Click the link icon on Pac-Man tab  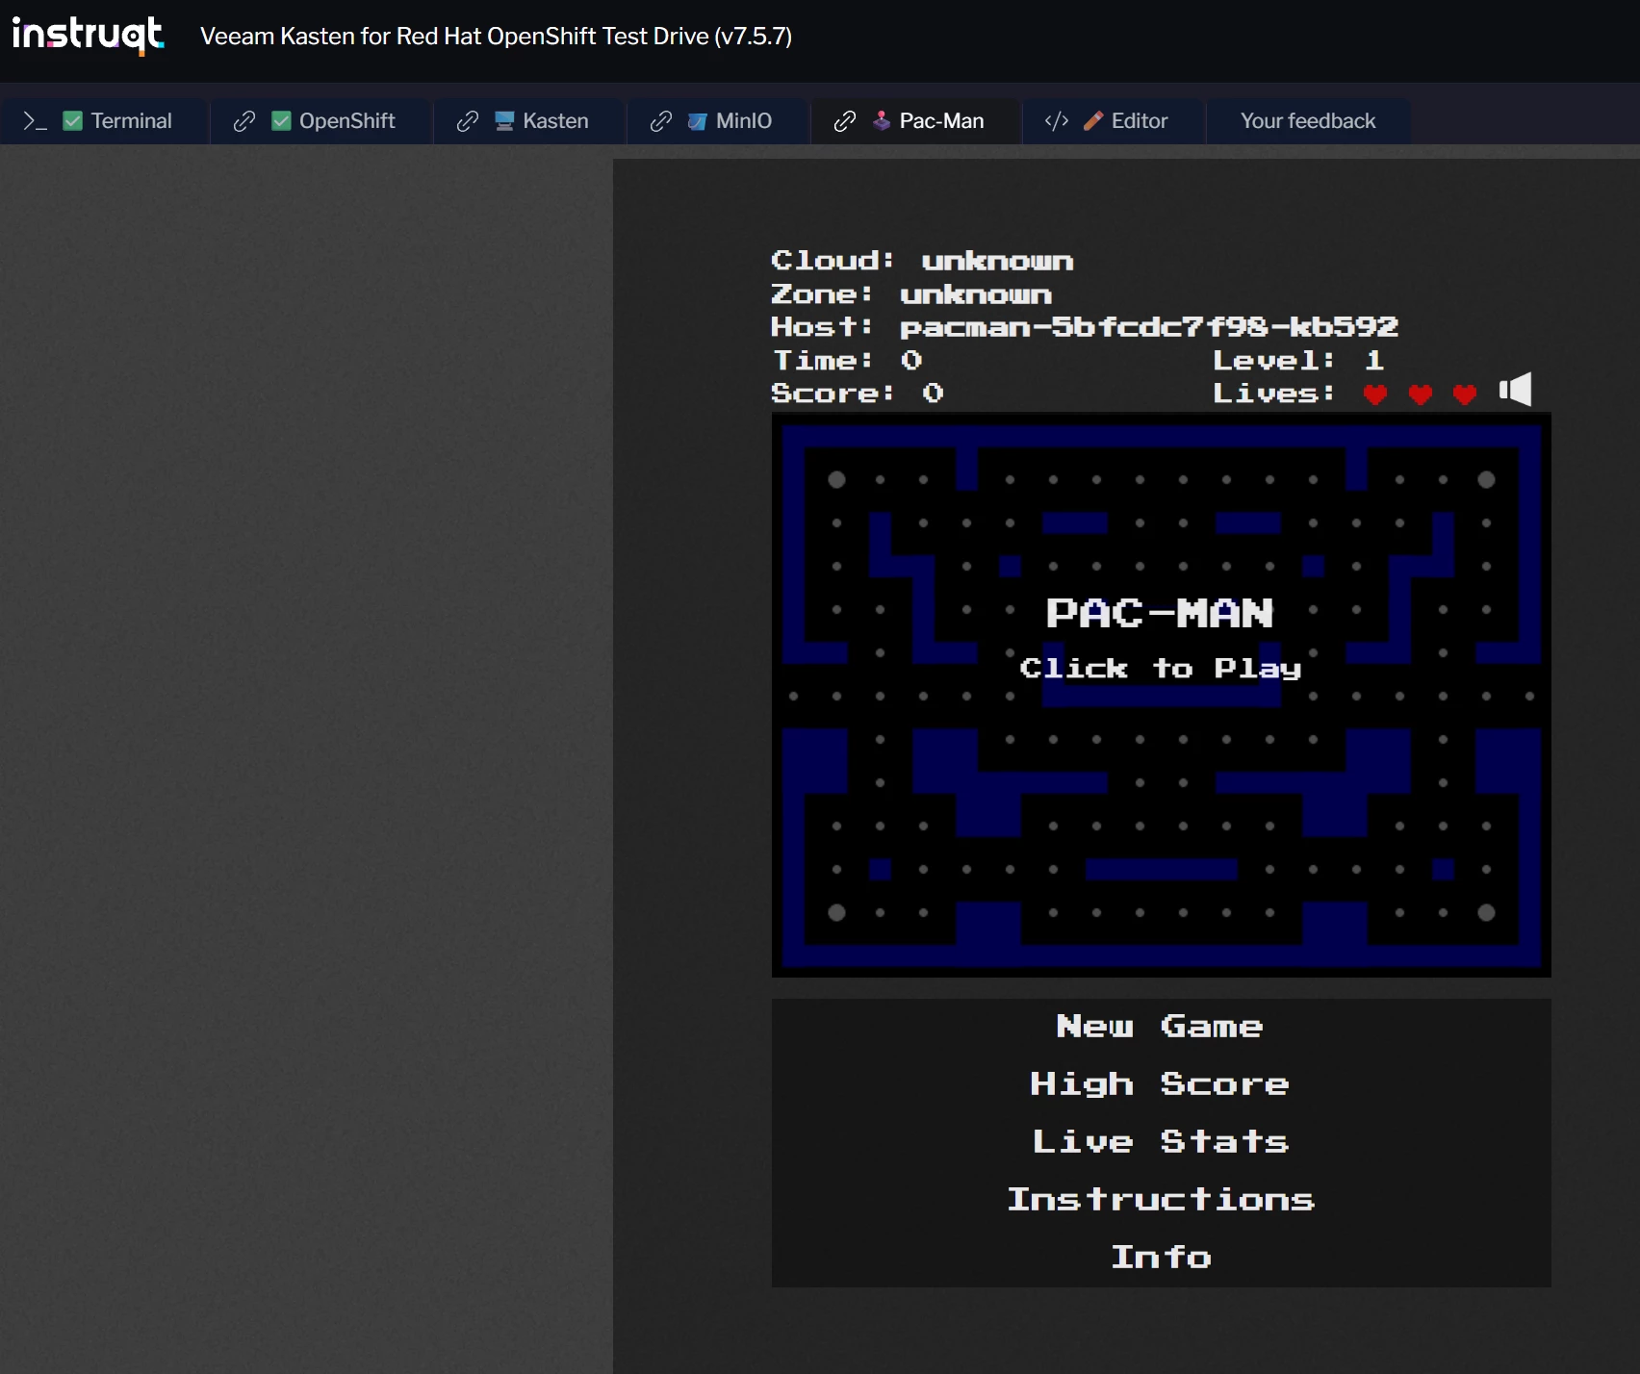(x=845, y=121)
